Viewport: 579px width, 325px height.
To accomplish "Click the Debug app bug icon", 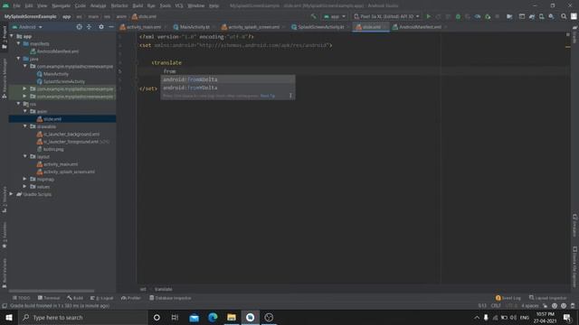I will point(458,16).
